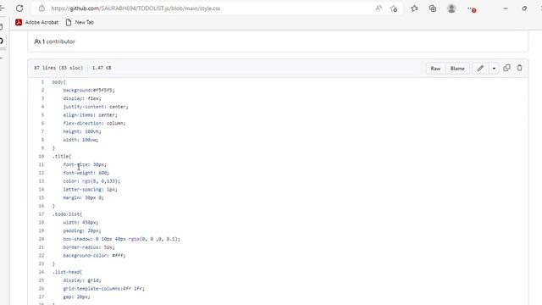Click the 'color: rgb(0, 6,133);' line
Viewport: 542px width, 305px height.
click(x=91, y=181)
